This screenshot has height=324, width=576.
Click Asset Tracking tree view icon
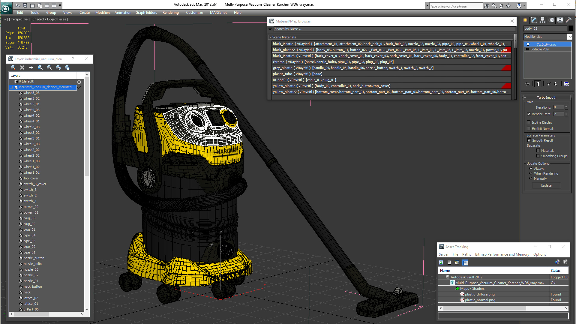[457, 262]
